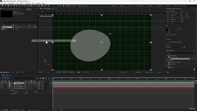The width and height of the screenshot is (197, 111).
Task: Select the Roto Brush tool
Action: point(45,6)
